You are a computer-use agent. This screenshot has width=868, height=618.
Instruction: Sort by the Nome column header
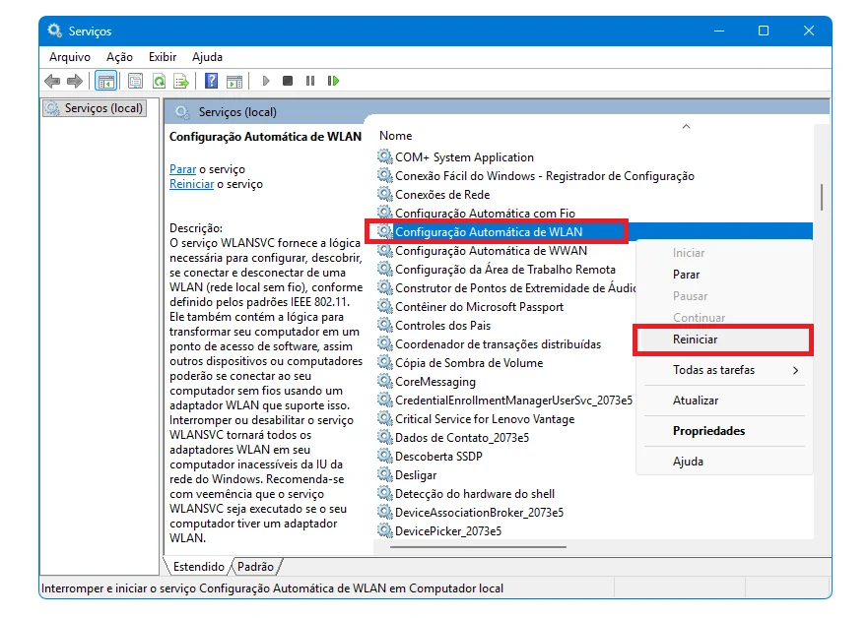[x=396, y=136]
